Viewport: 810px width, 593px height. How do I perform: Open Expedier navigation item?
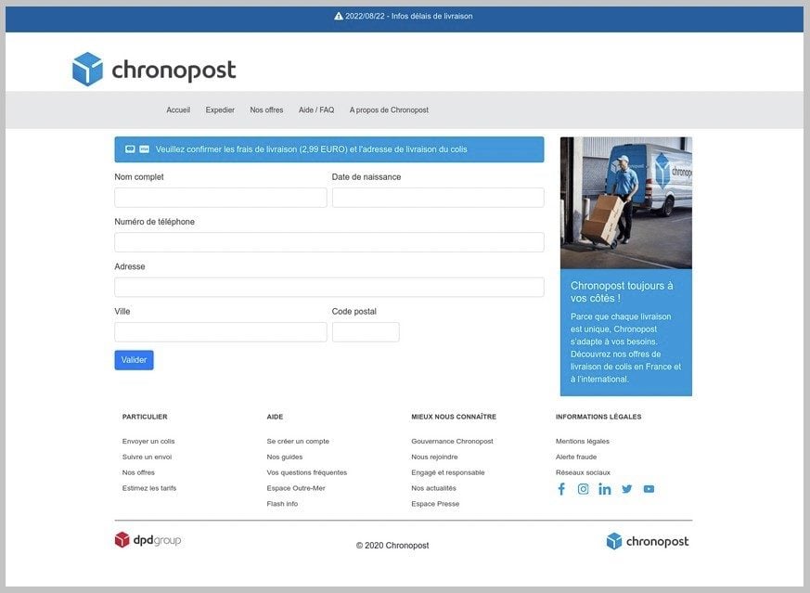pyautogui.click(x=220, y=110)
